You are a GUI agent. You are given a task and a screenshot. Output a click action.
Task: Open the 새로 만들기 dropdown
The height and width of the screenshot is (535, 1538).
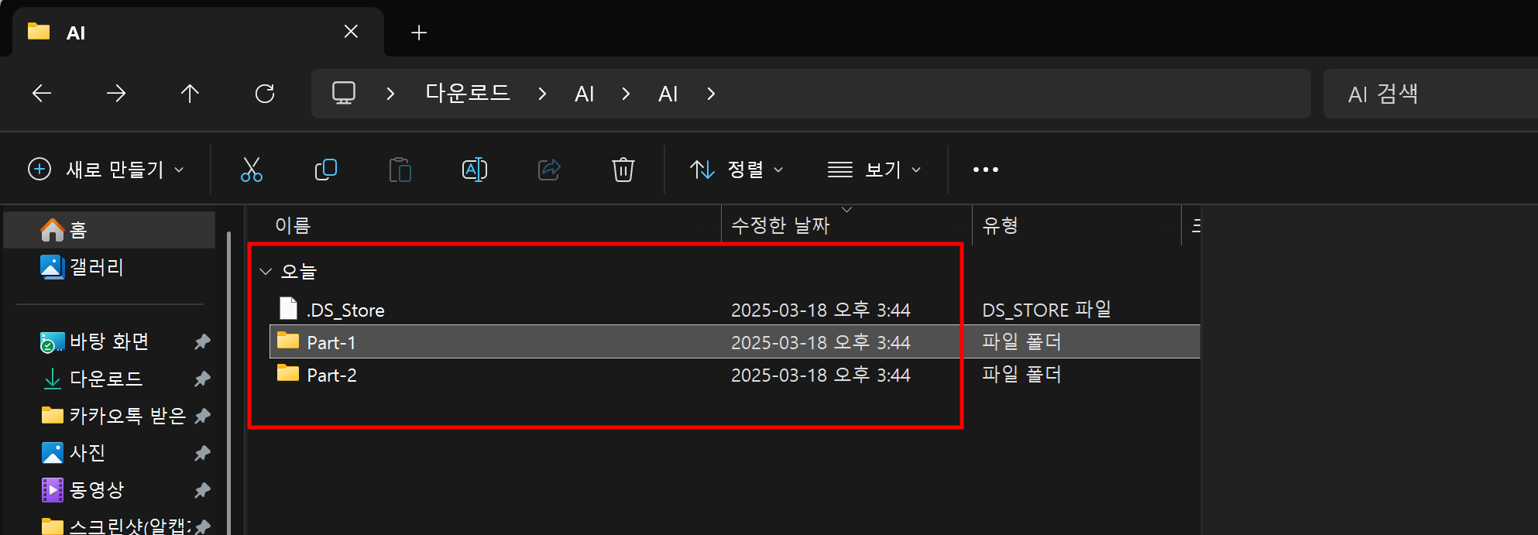tap(106, 170)
